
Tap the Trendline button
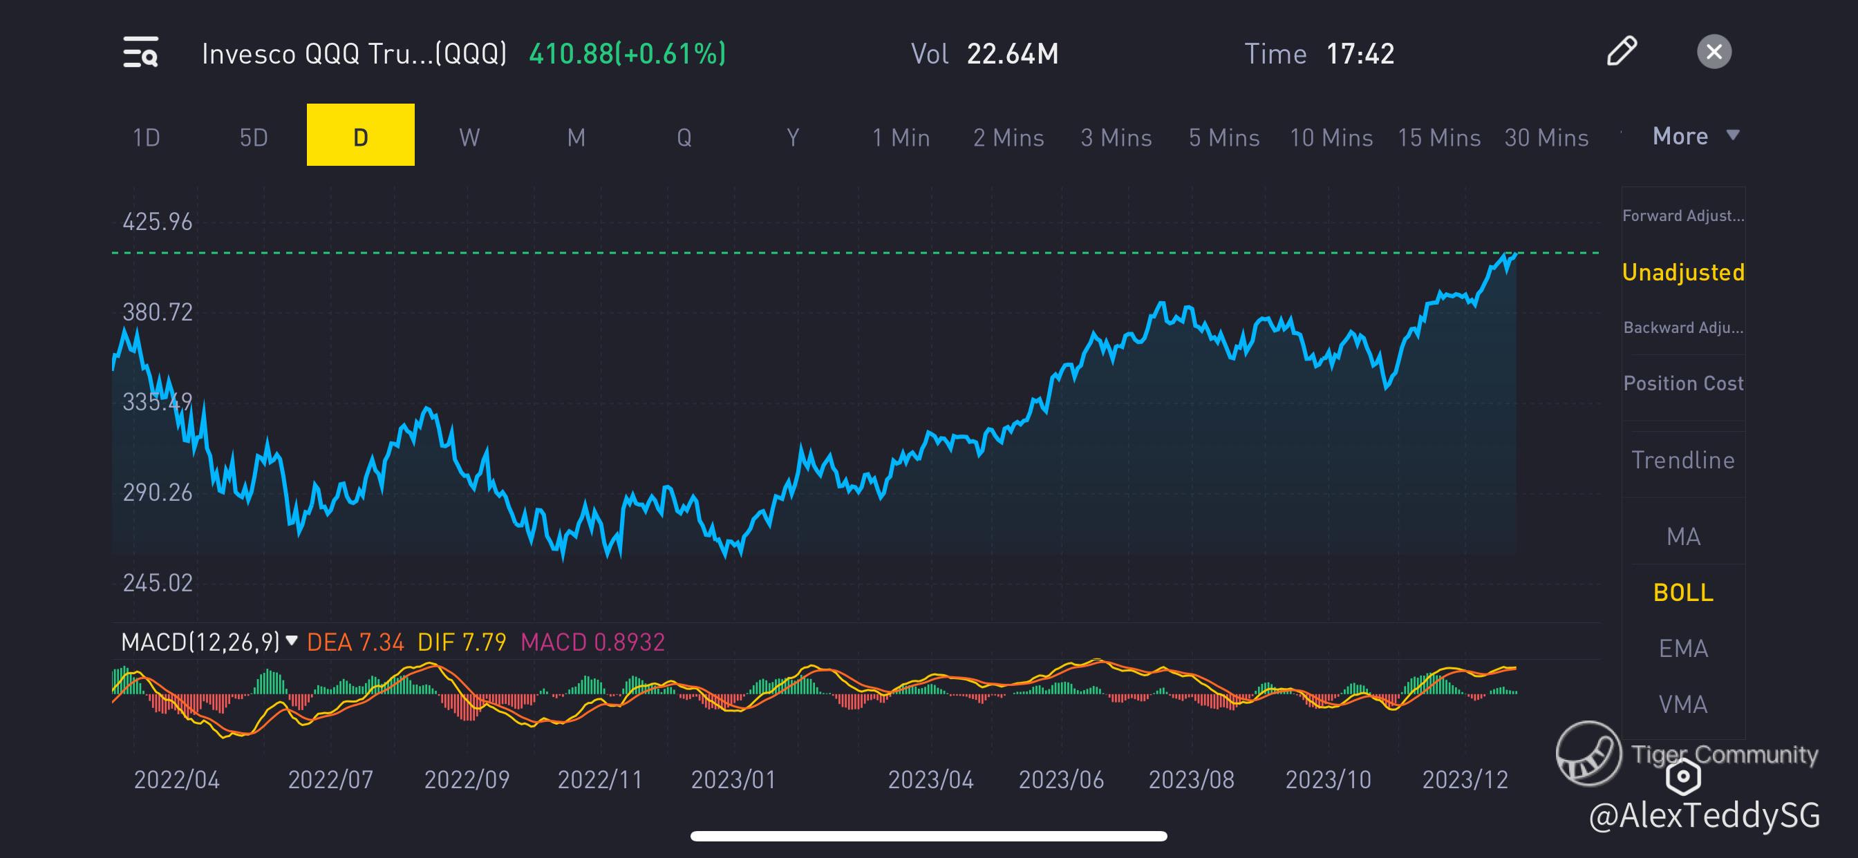coord(1682,460)
